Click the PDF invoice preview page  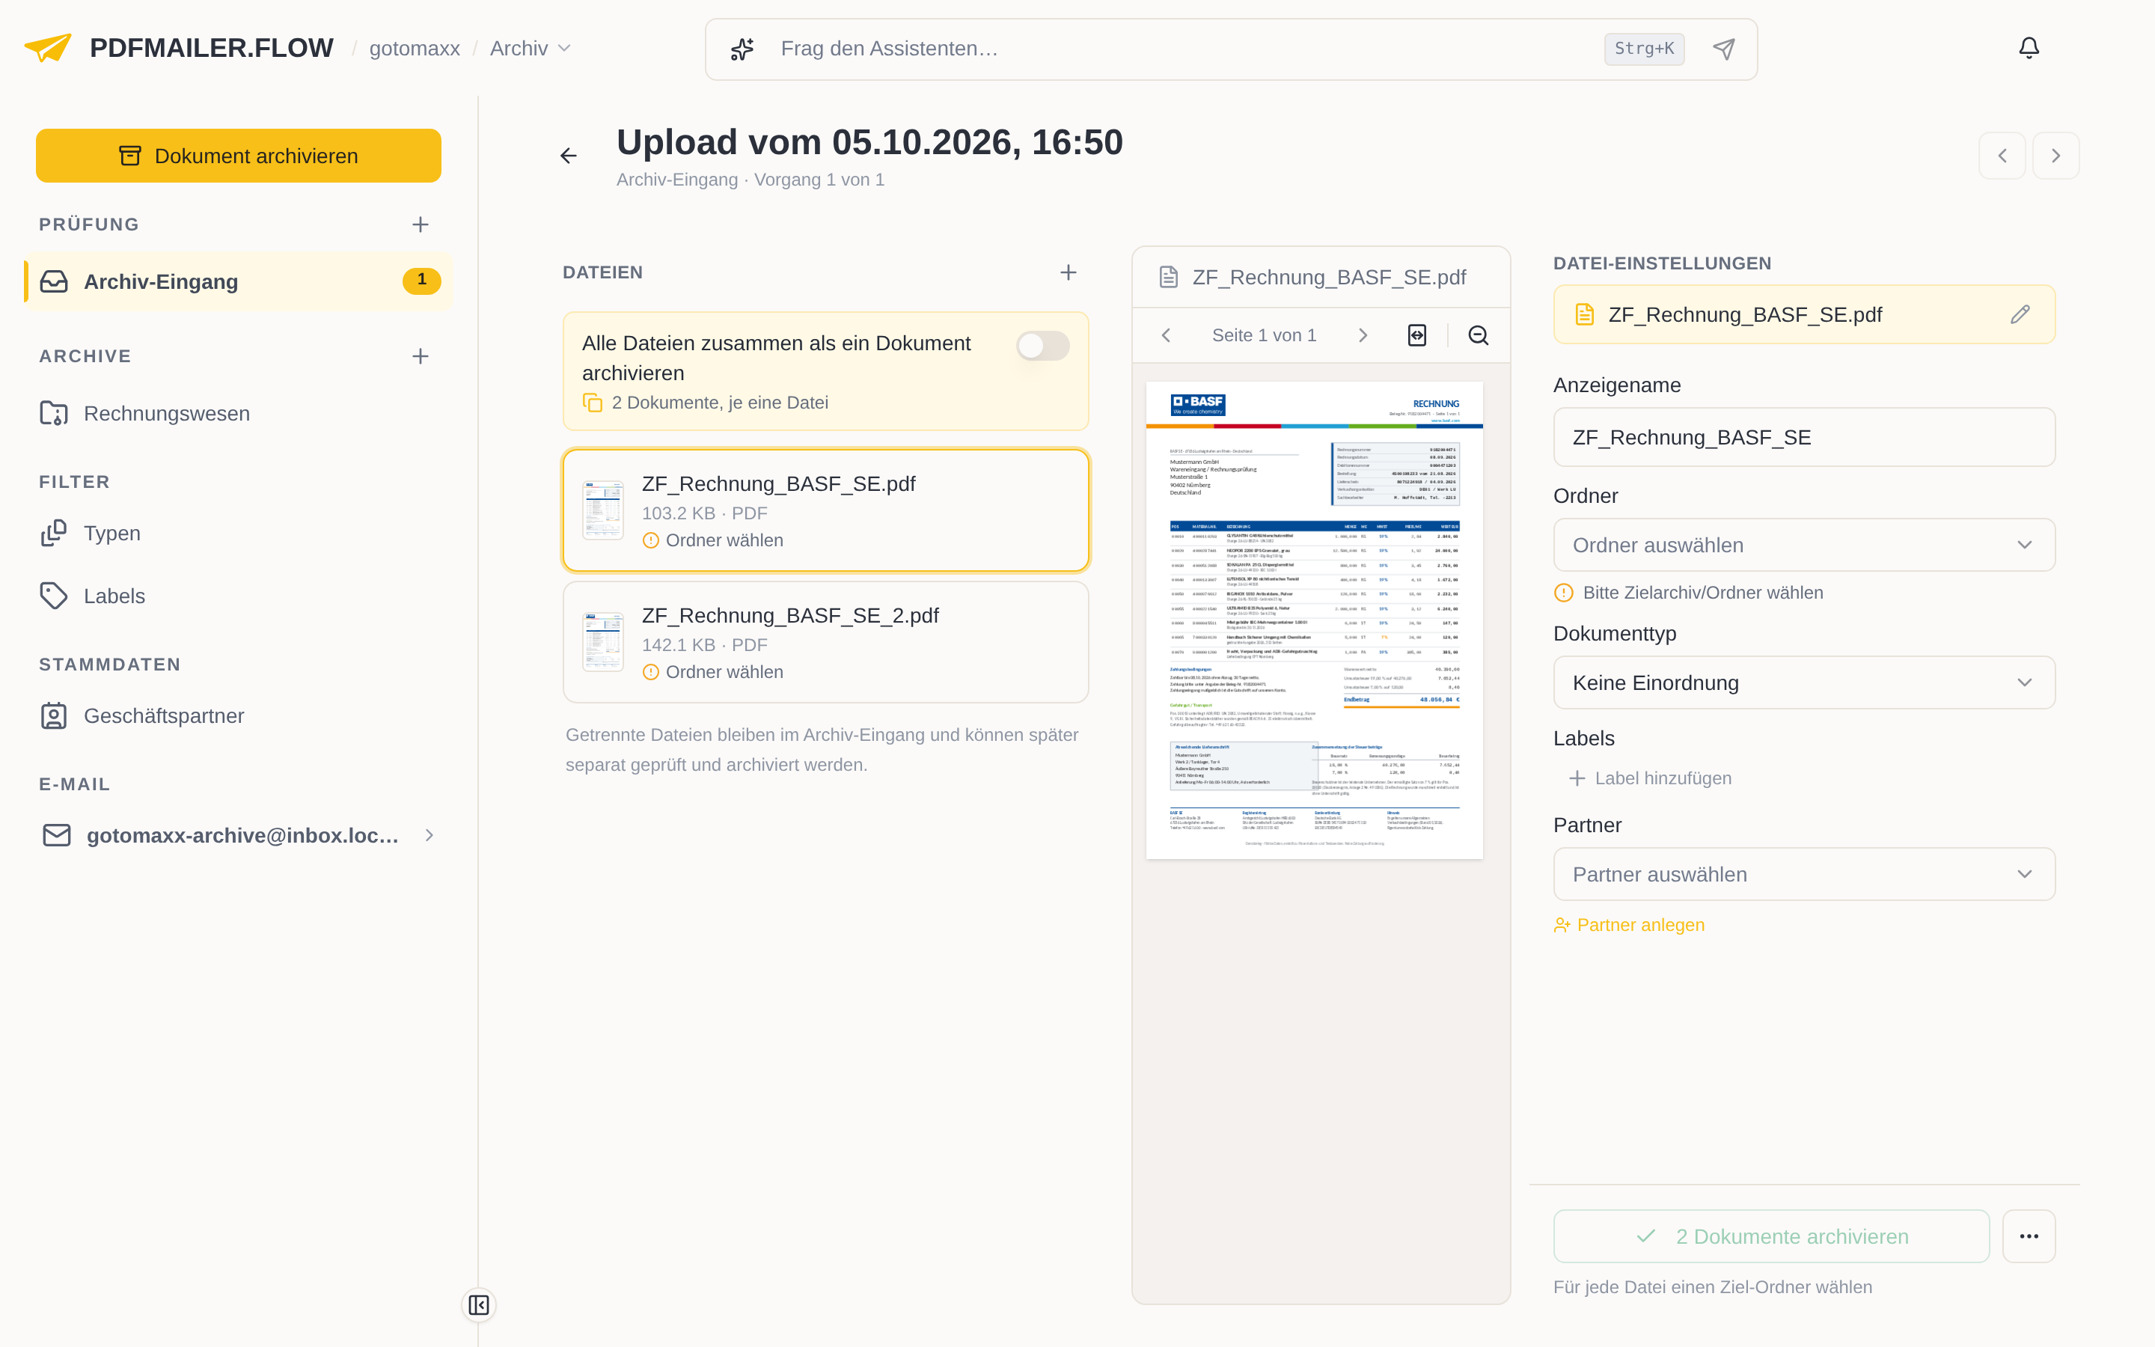click(x=1315, y=620)
